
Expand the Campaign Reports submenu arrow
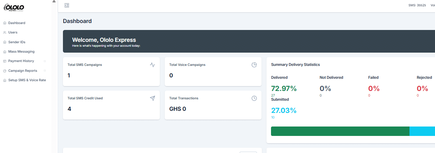click(x=45, y=71)
